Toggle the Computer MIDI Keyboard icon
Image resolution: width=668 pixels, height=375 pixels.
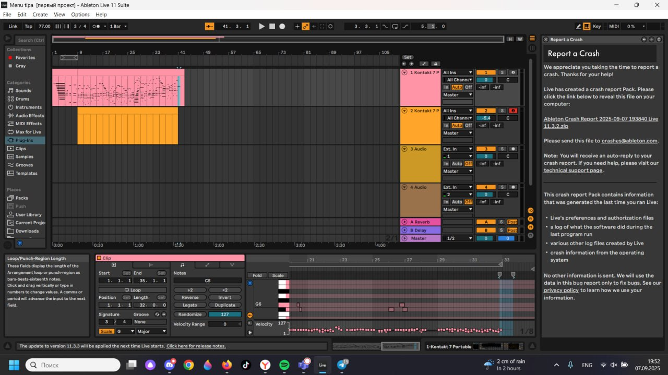(587, 26)
